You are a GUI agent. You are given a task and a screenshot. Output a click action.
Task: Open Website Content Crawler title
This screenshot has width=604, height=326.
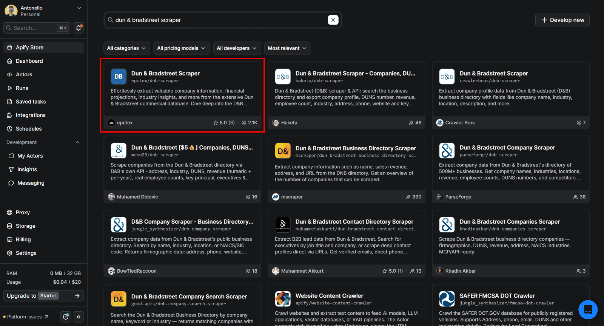click(x=329, y=296)
